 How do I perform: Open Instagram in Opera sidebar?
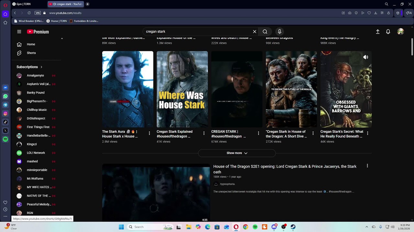tap(5, 113)
